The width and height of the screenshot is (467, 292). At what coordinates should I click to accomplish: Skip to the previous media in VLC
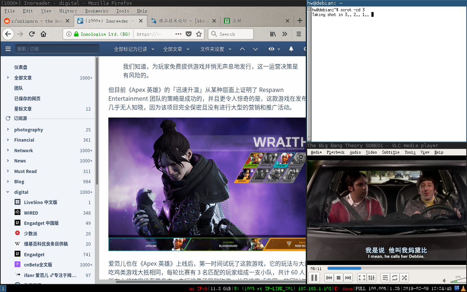click(x=329, y=278)
